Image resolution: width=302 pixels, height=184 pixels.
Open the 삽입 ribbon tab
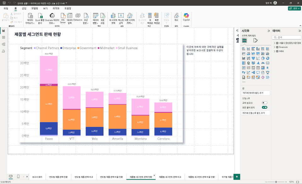tap(24, 8)
